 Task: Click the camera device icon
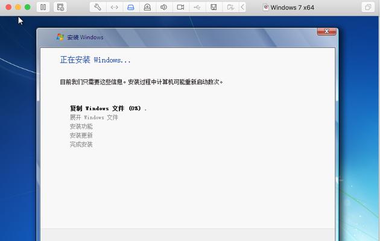point(180,7)
